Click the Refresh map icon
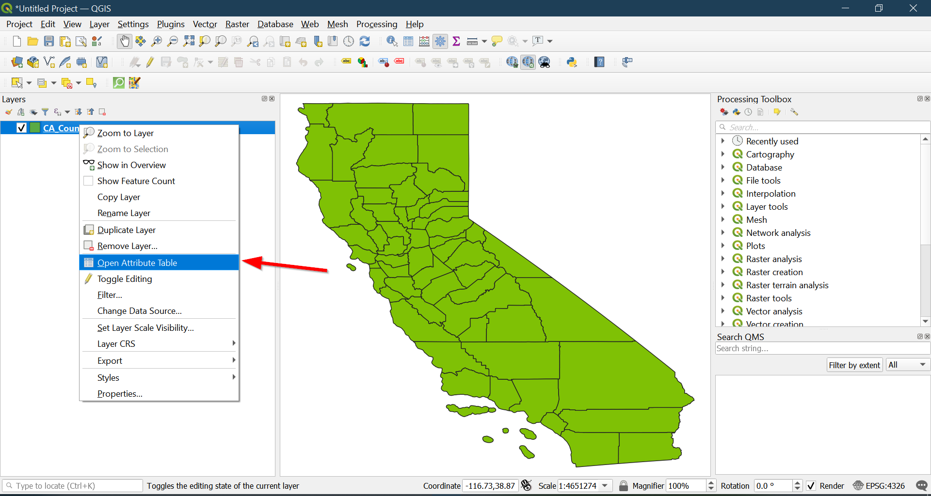Screen dimensions: 931x496 tap(365, 42)
